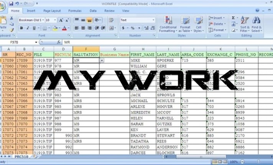Image resolution: width=273 pixels, height=165 pixels.
Task: Open the Bookman Old font name dropdown
Action: [43, 20]
